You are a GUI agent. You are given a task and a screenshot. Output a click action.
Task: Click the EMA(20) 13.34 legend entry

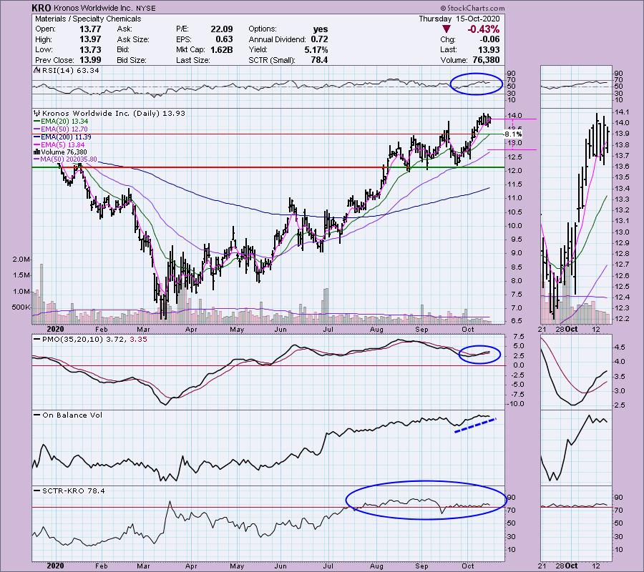pos(64,122)
